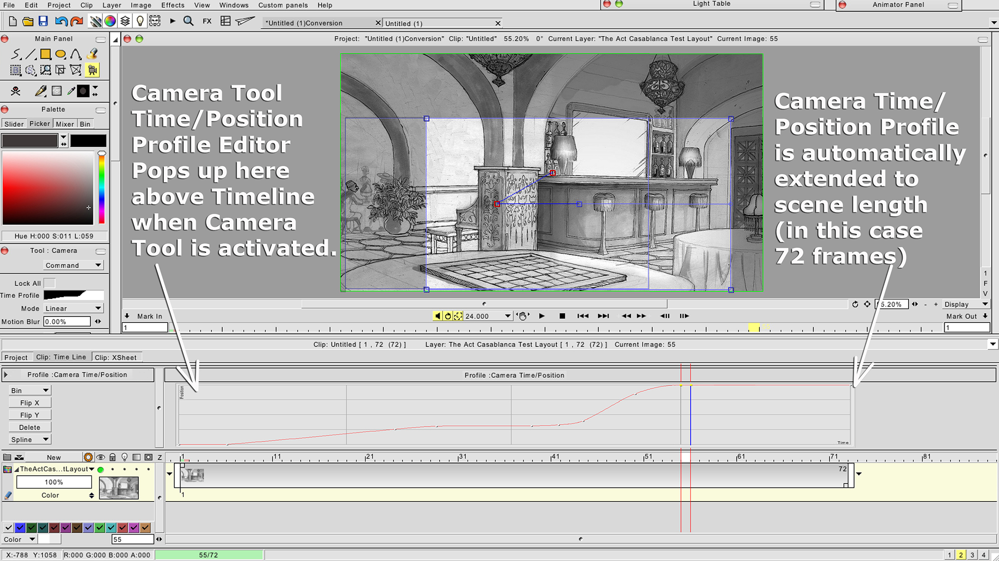
Task: Save the project with floppy disk icon
Action: coord(43,21)
